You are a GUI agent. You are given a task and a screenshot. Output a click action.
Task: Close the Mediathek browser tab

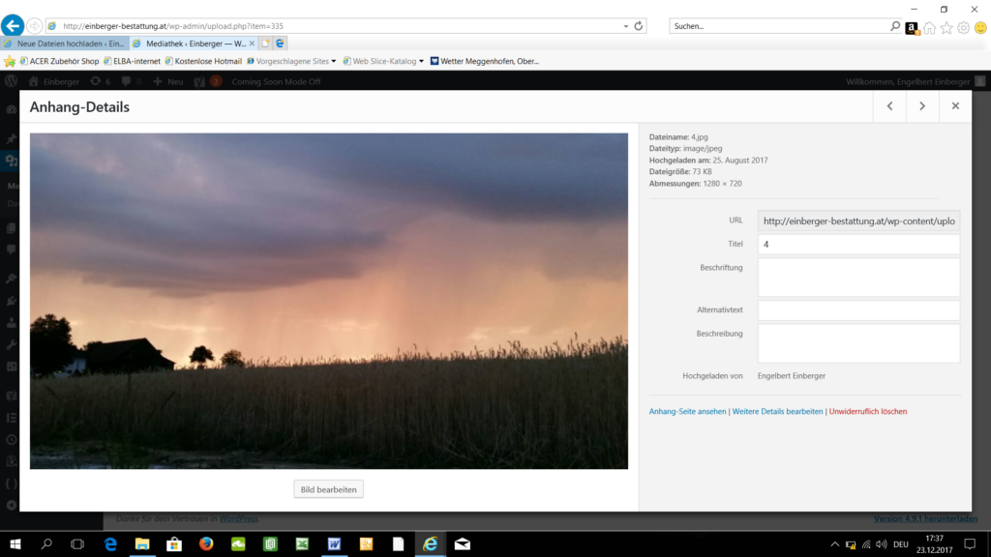(x=252, y=44)
